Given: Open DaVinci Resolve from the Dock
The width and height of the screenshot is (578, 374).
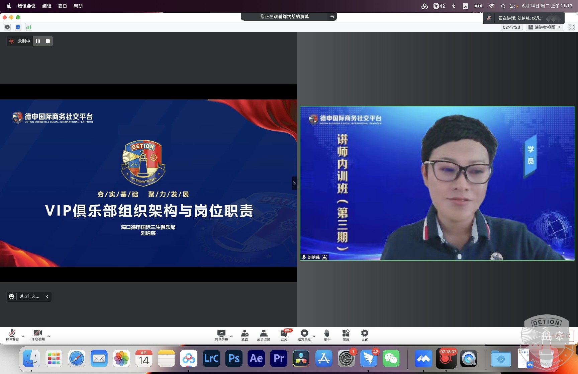Looking at the screenshot, I should pos(301,359).
